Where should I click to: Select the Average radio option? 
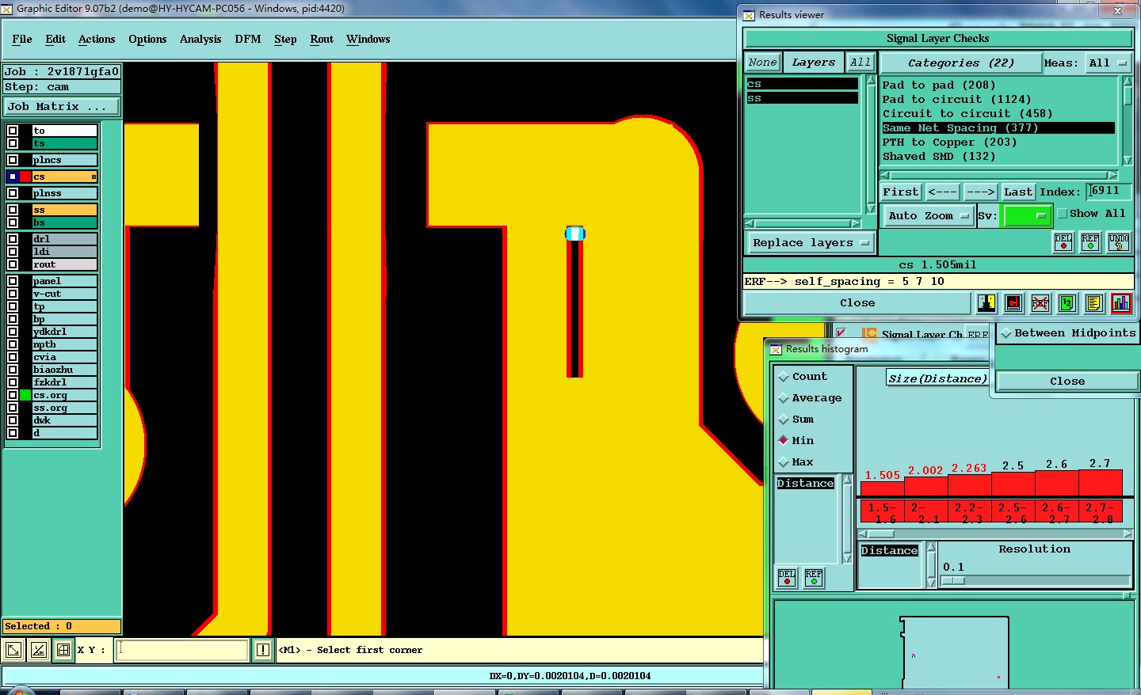[x=784, y=398]
